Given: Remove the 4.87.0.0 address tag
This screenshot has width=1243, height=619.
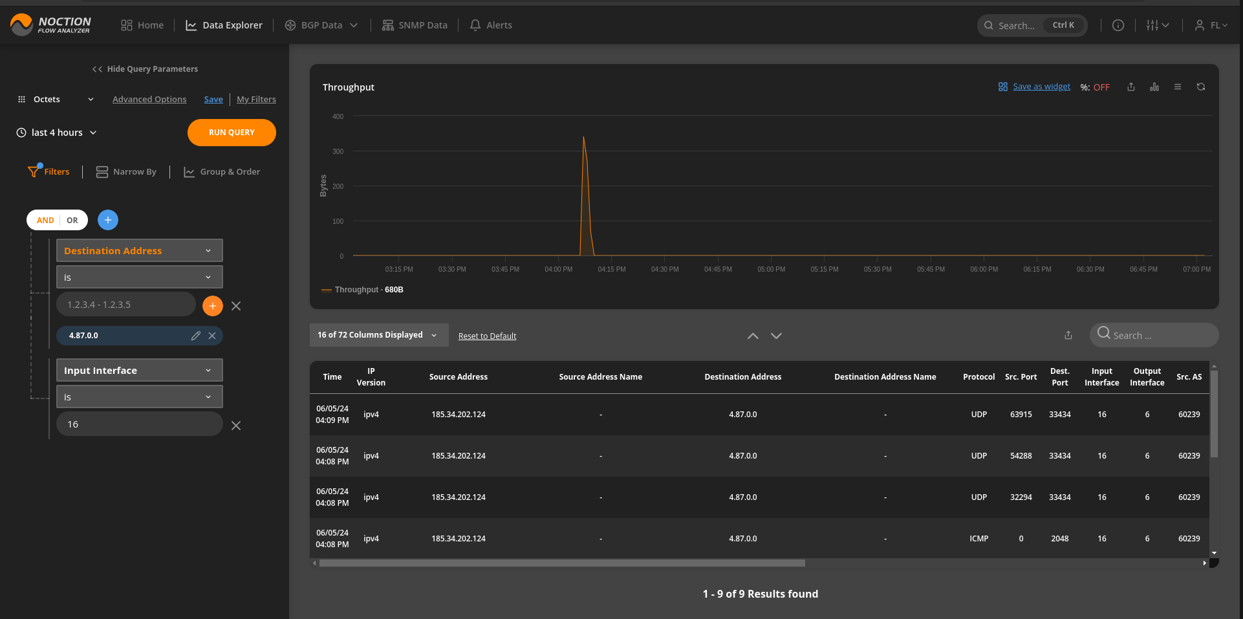Looking at the screenshot, I should click(x=212, y=336).
